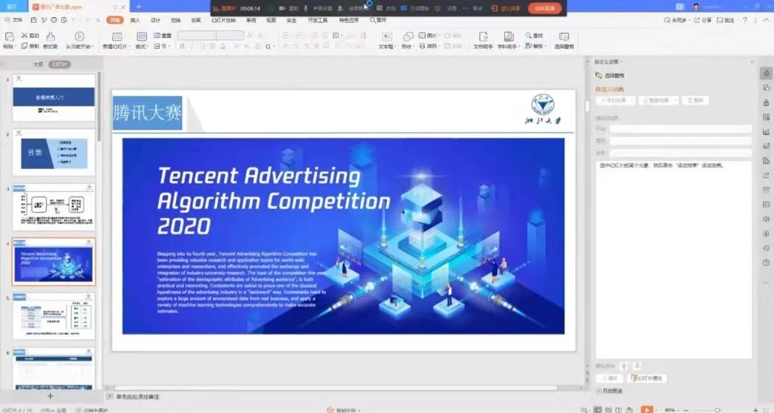Select slide 1 thumbnail in slide panel
774x413 pixels.
pos(54,98)
